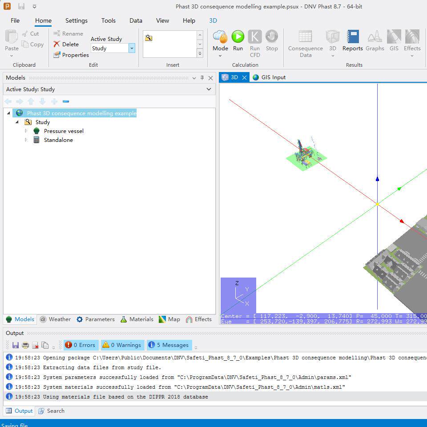
Task: Open the Parameters panel tab
Action: [x=96, y=319]
